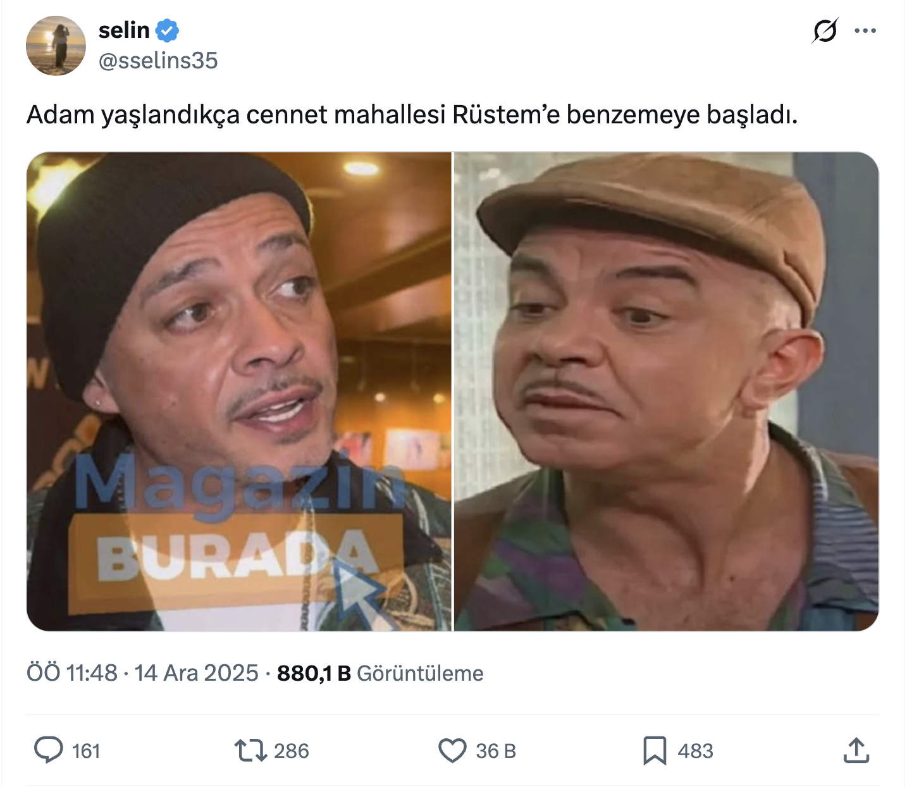Open the @sselins35 handle link
This screenshot has width=907, height=787.
pyautogui.click(x=158, y=61)
